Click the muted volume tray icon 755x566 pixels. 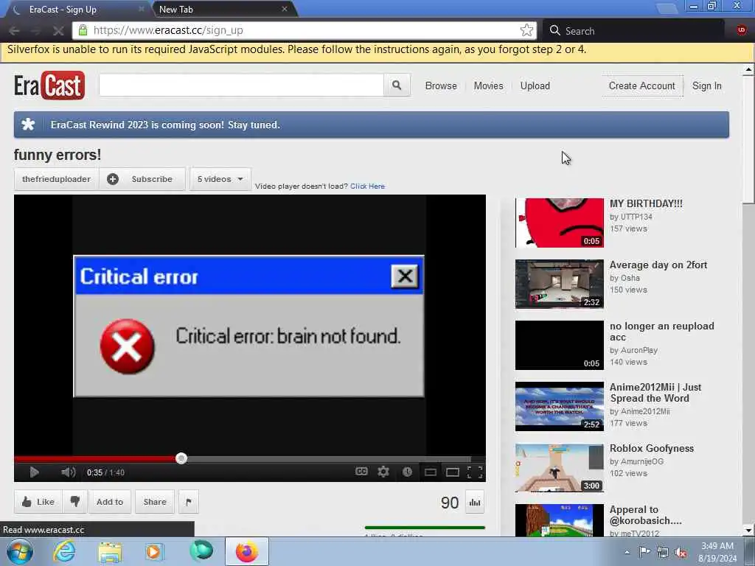click(681, 553)
